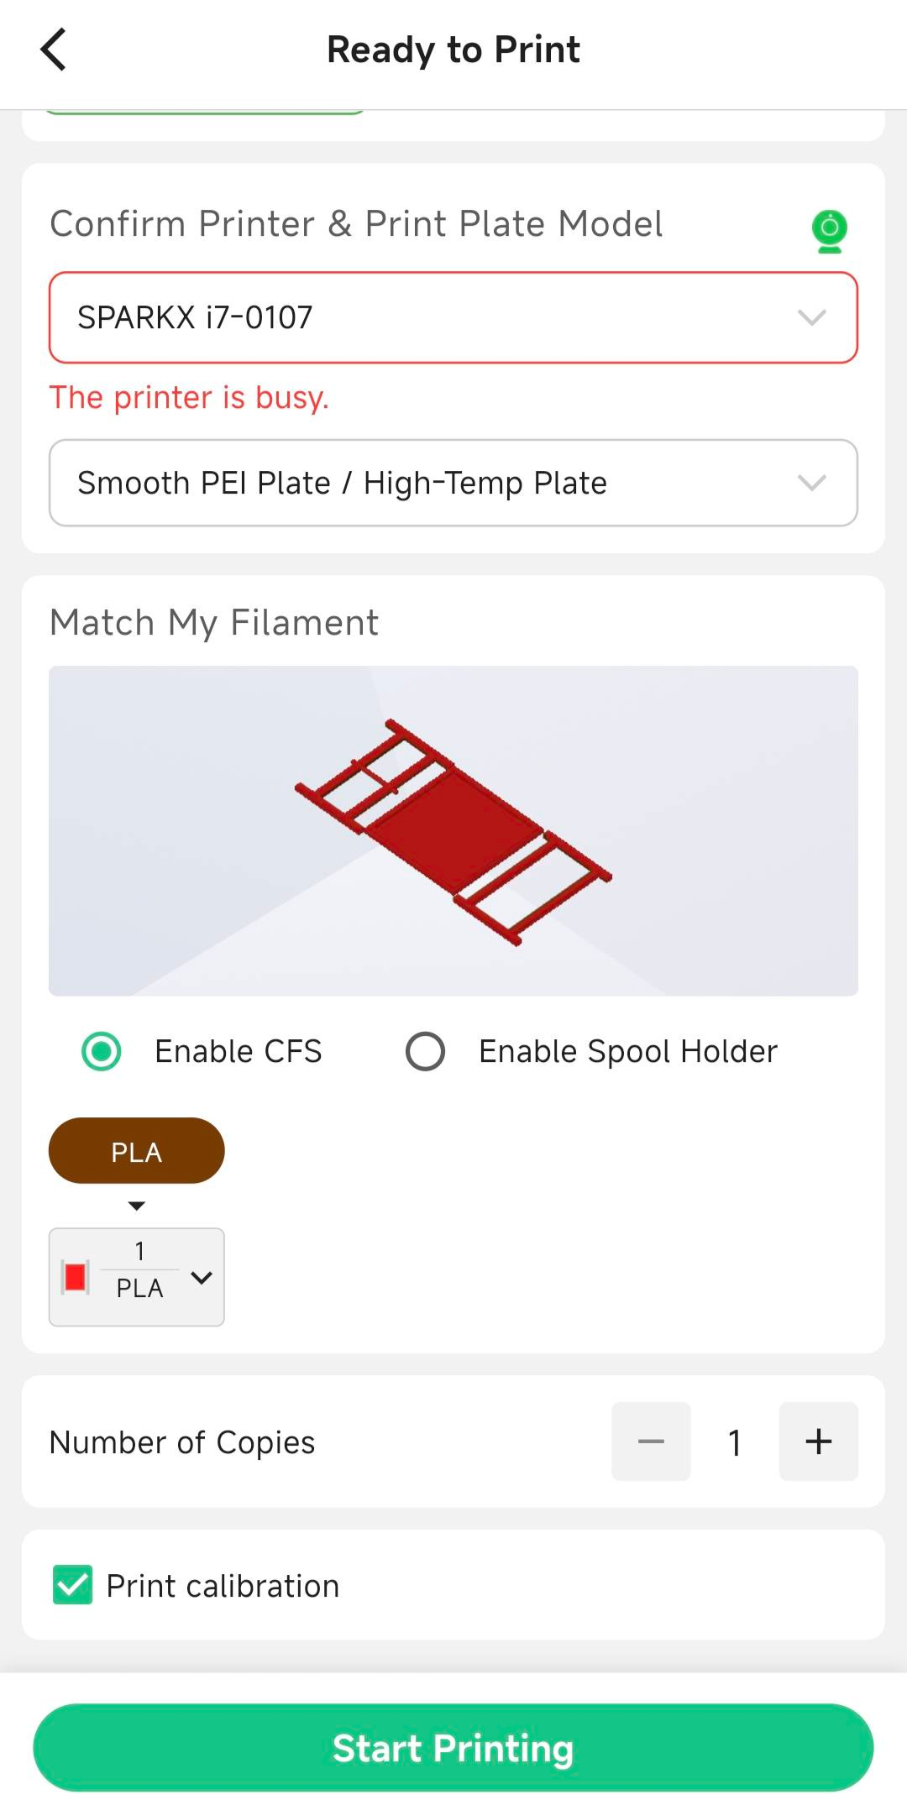Tap the Print calibration label text

[x=223, y=1586]
